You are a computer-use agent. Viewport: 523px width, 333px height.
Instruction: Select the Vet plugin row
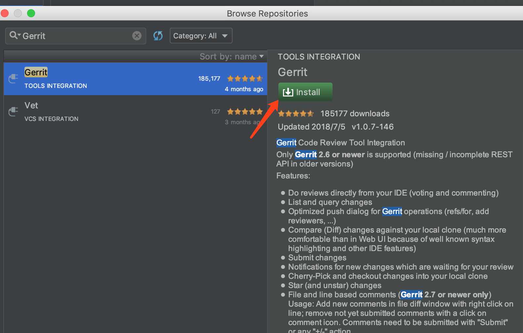pos(136,112)
